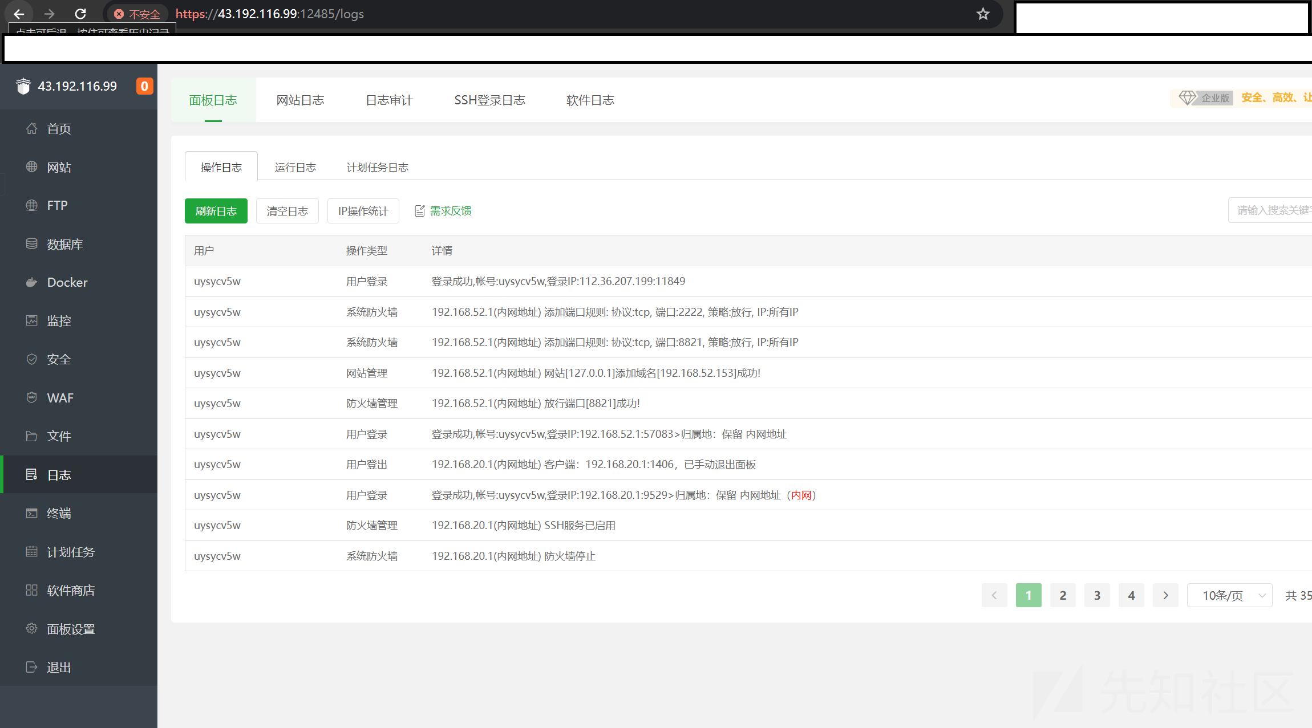Click the next page chevron
The height and width of the screenshot is (728, 1312).
click(x=1165, y=595)
